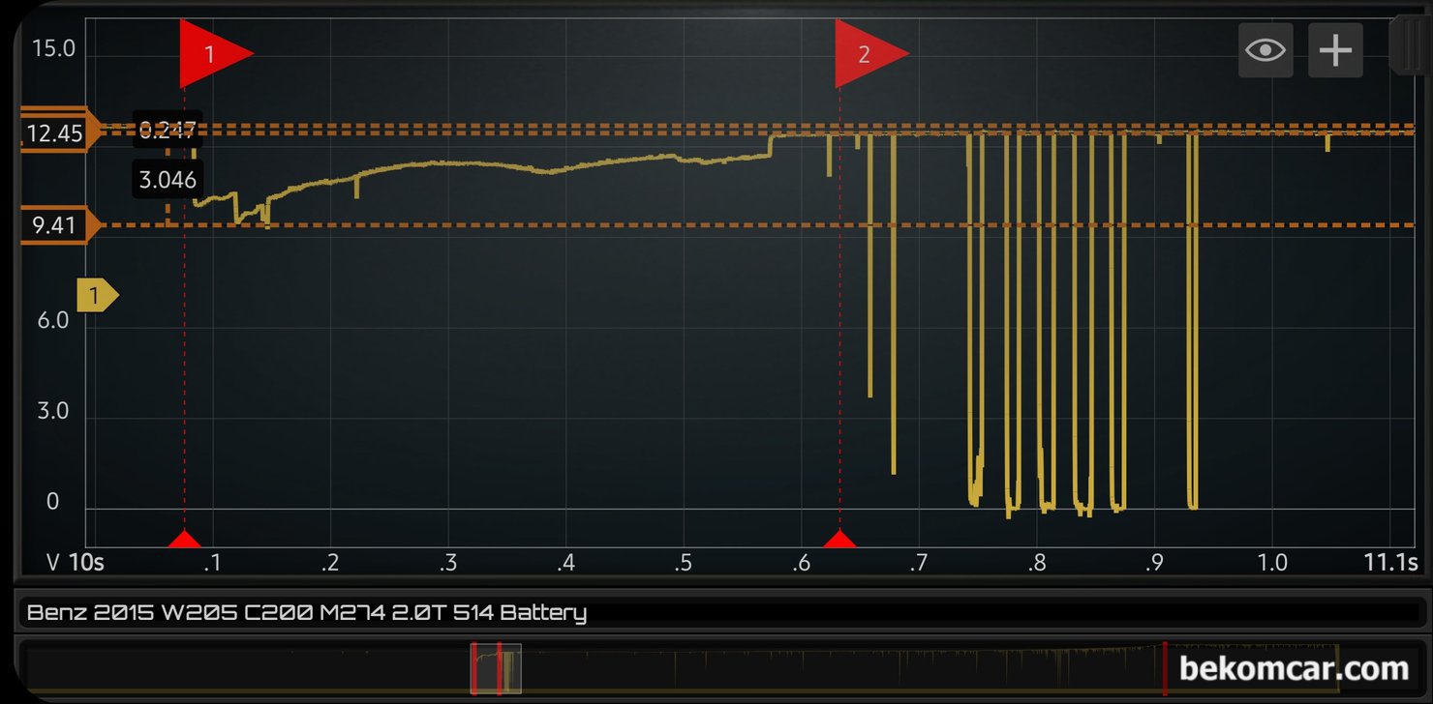Open the side panel handle at right edge
This screenshot has height=704, width=1433.
coord(1410,44)
